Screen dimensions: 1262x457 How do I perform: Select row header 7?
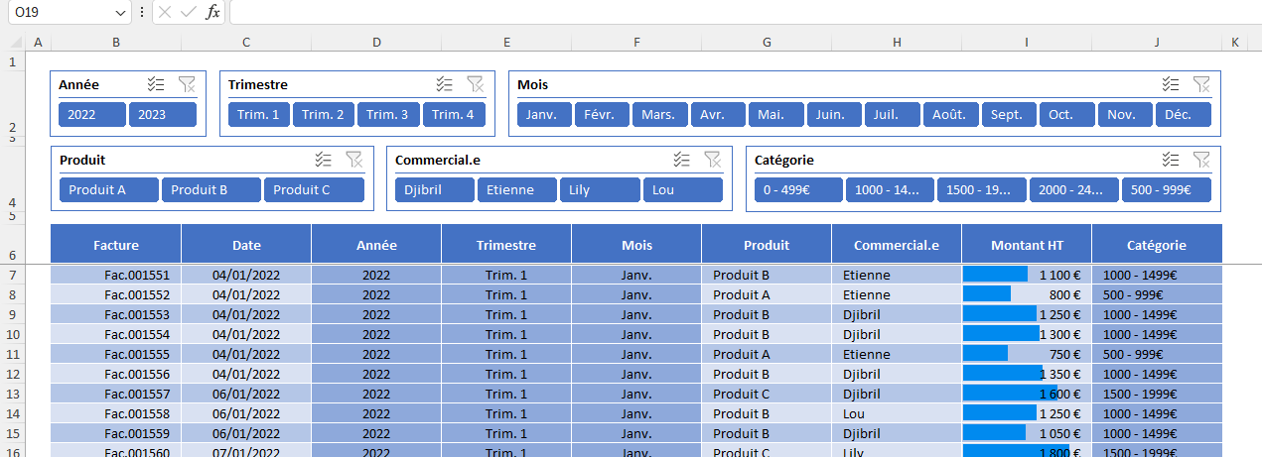point(13,275)
